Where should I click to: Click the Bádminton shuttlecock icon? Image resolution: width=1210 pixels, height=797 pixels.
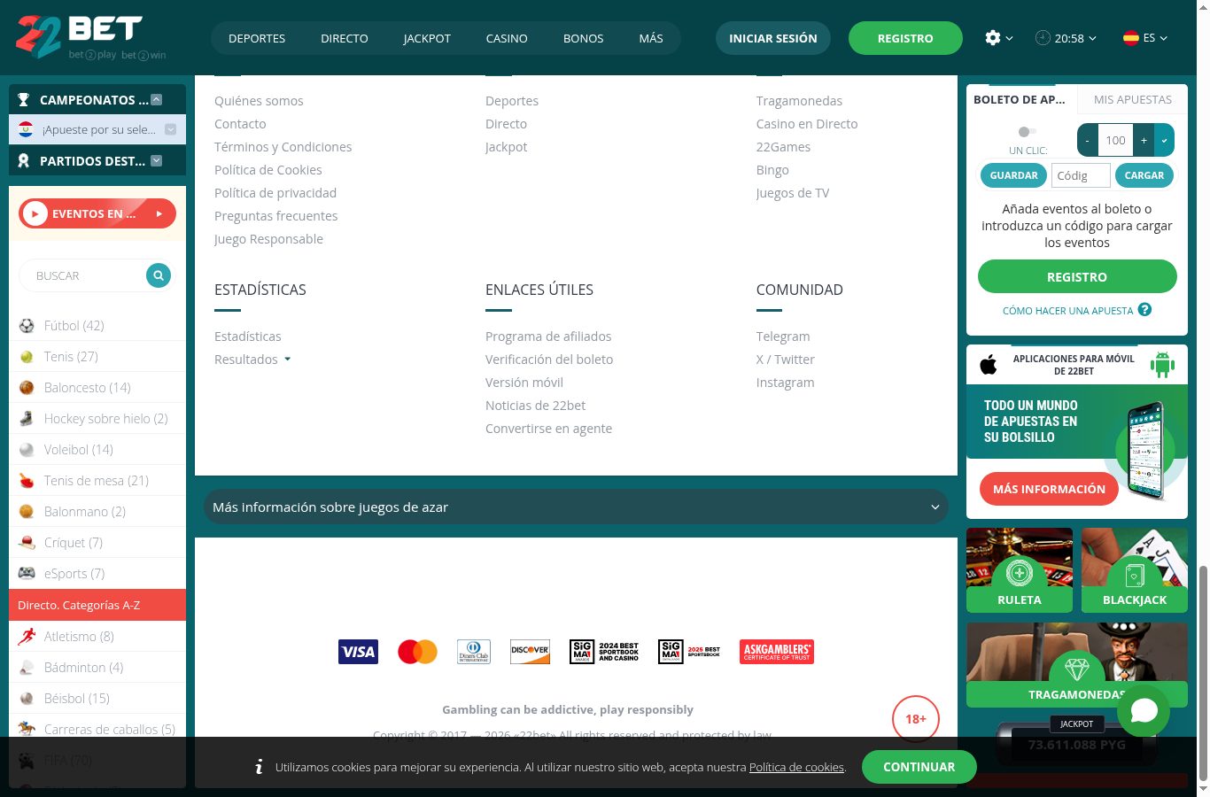click(x=27, y=668)
